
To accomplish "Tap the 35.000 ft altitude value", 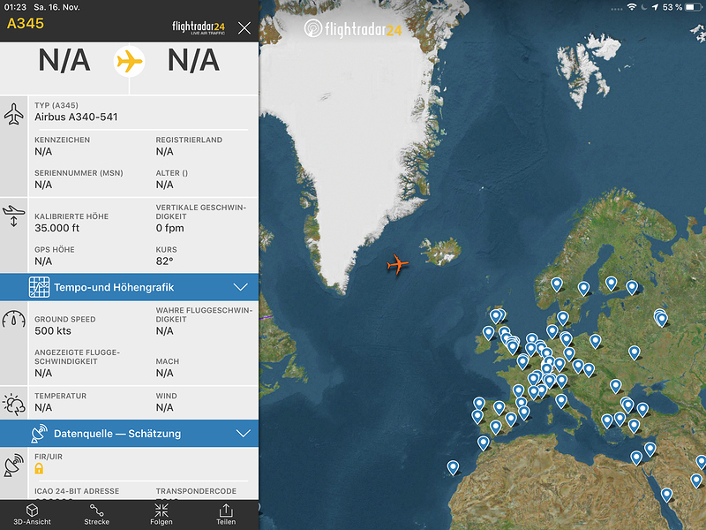I will click(56, 228).
